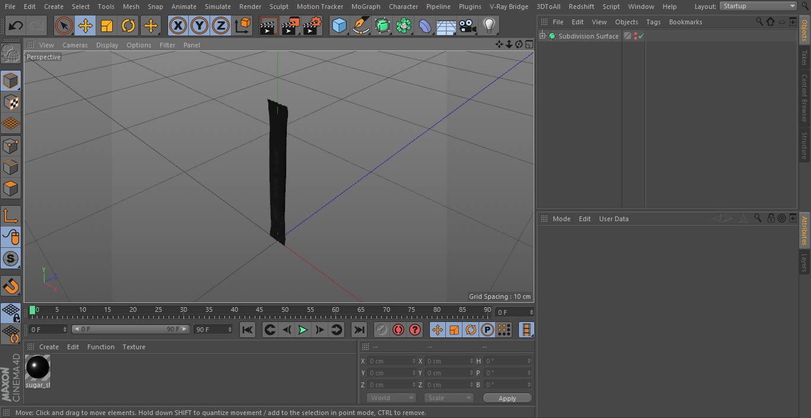Add a Camera object
Viewport: 811px width, 418px height.
468,25
